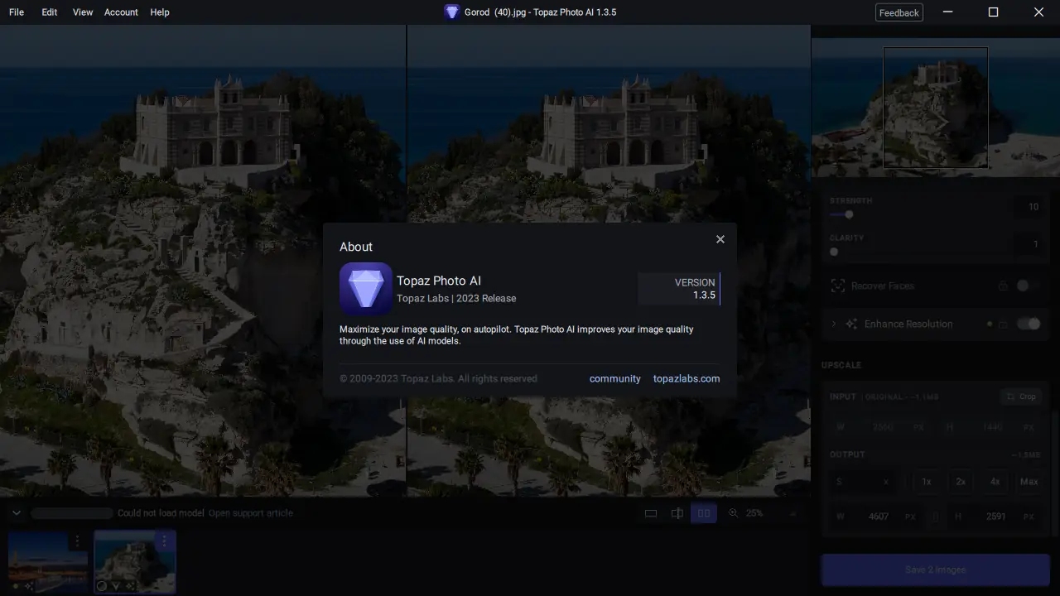Select the Max upscale option
This screenshot has height=596, width=1060.
(x=1029, y=481)
